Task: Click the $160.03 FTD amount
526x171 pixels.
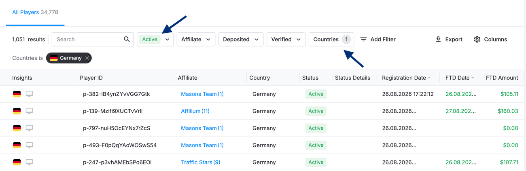Action: [x=509, y=111]
